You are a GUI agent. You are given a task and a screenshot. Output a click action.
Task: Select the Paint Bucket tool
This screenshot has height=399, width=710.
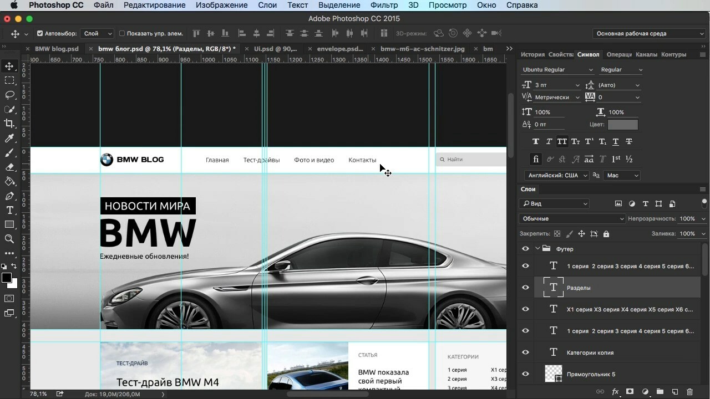[9, 181]
